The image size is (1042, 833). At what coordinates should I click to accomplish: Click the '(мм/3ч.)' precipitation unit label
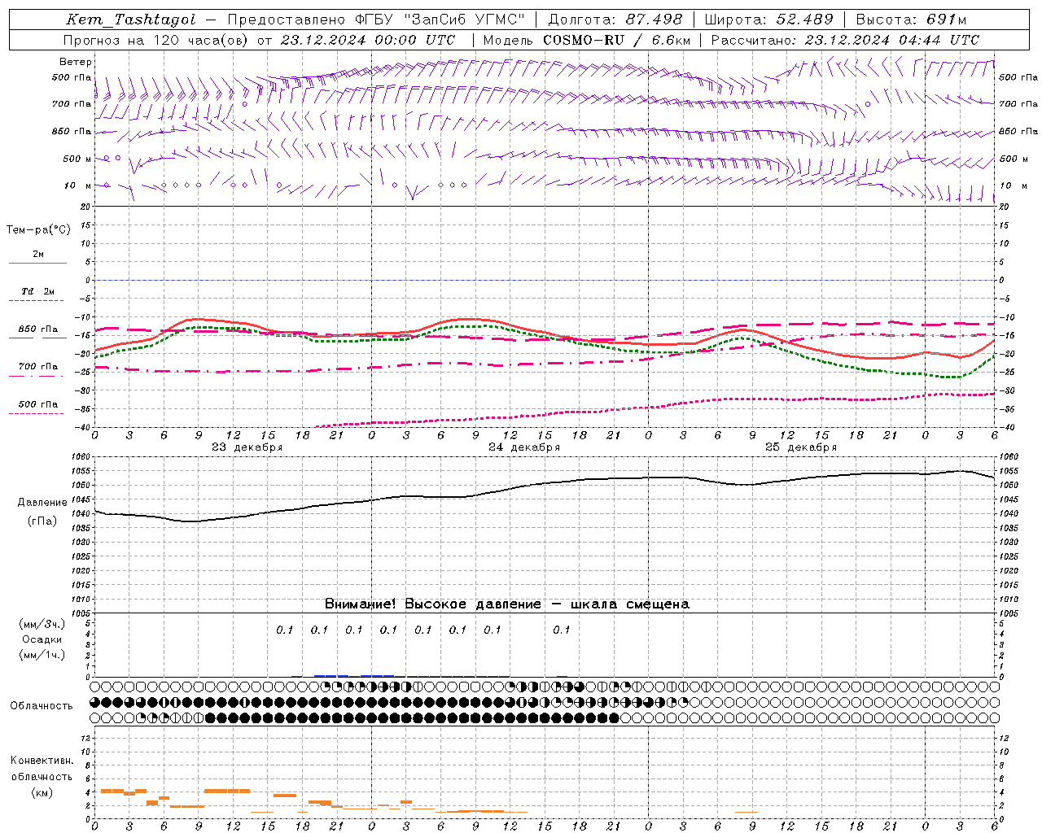tap(42, 624)
